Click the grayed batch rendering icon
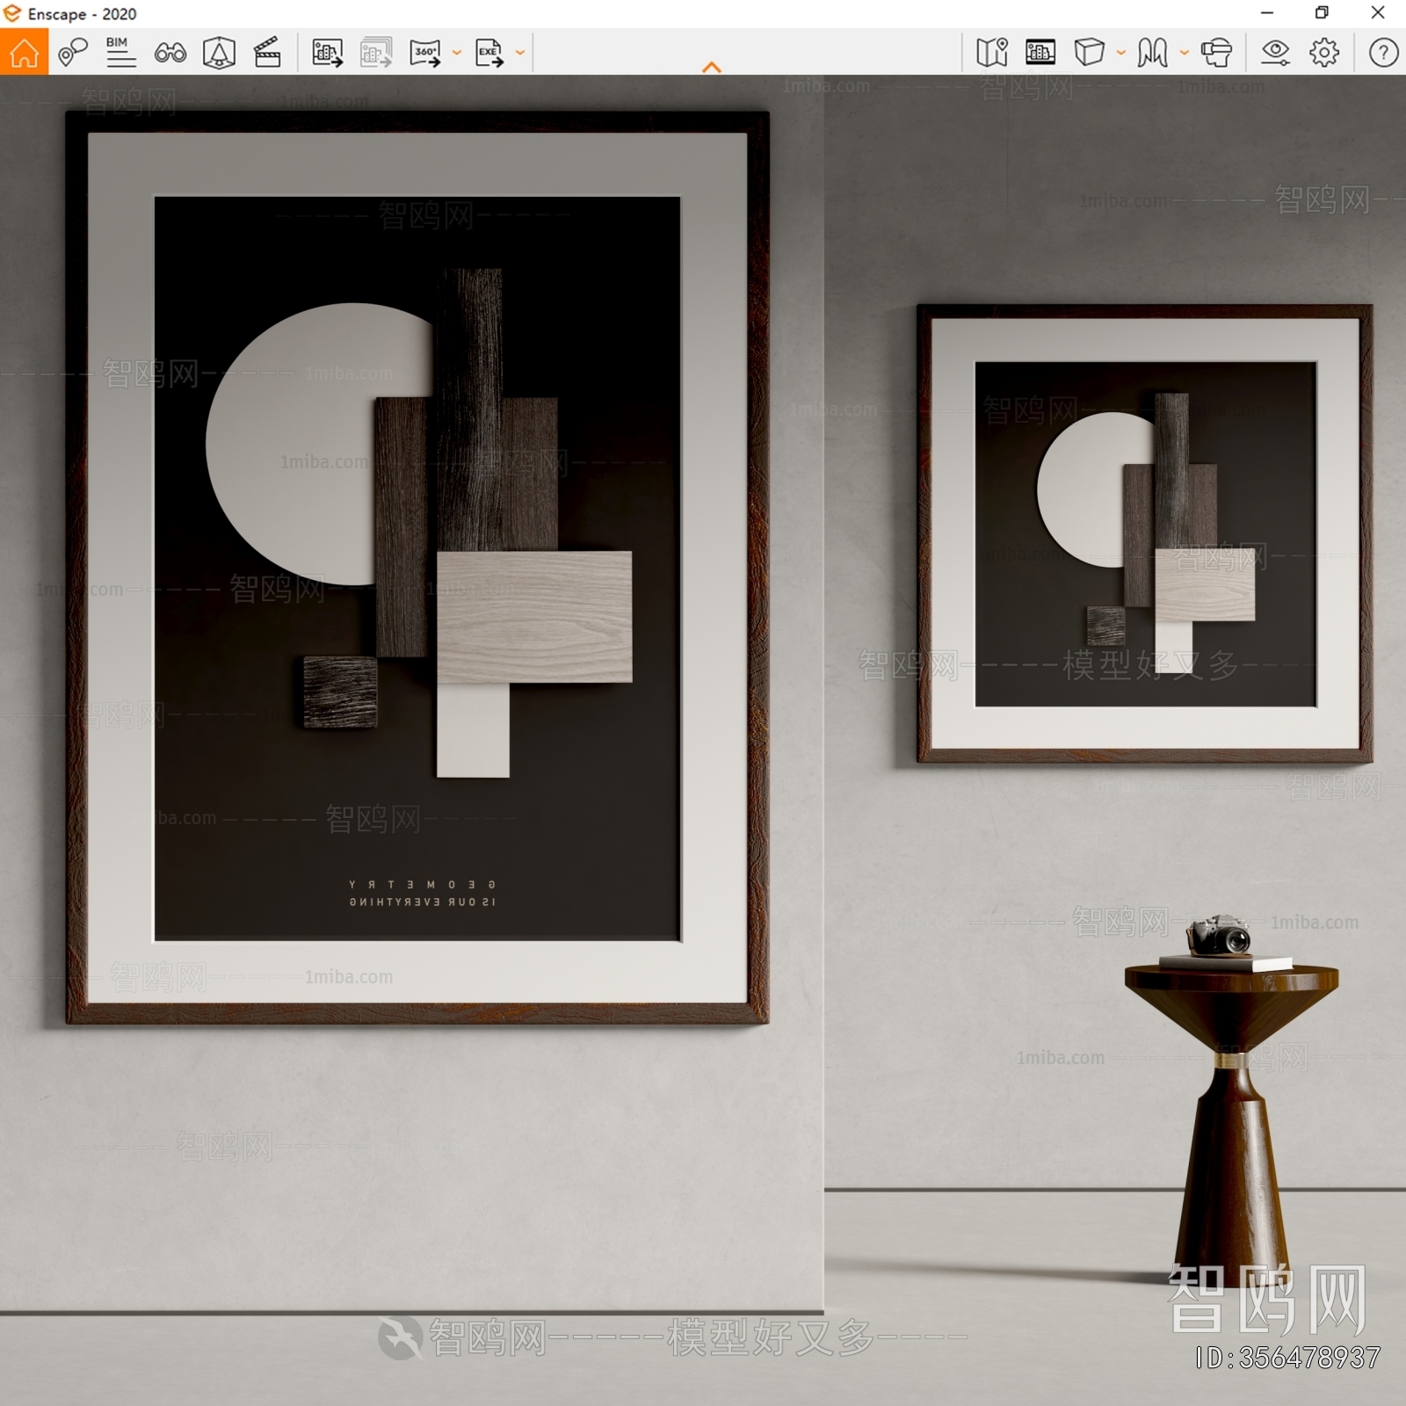 pyautogui.click(x=376, y=53)
